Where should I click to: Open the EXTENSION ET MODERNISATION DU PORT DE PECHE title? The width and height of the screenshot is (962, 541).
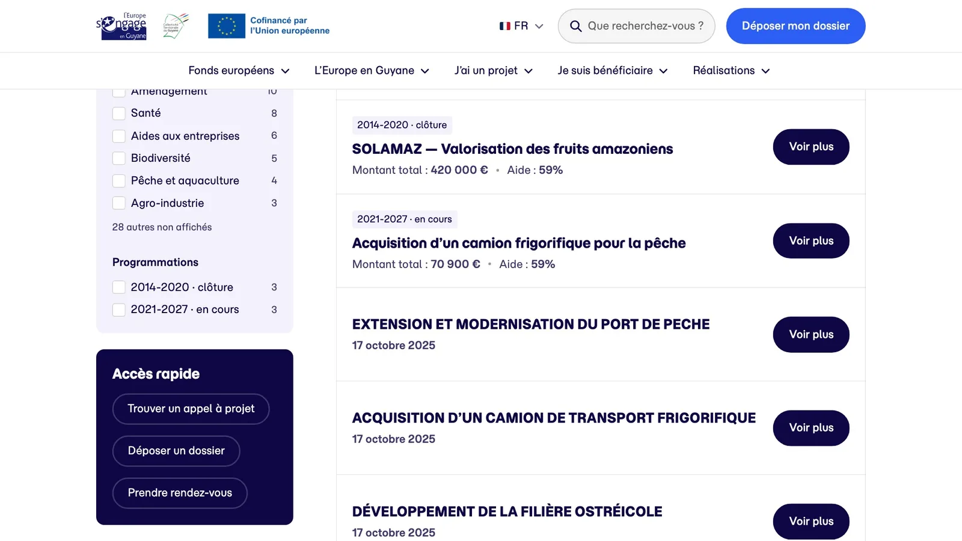[531, 325]
